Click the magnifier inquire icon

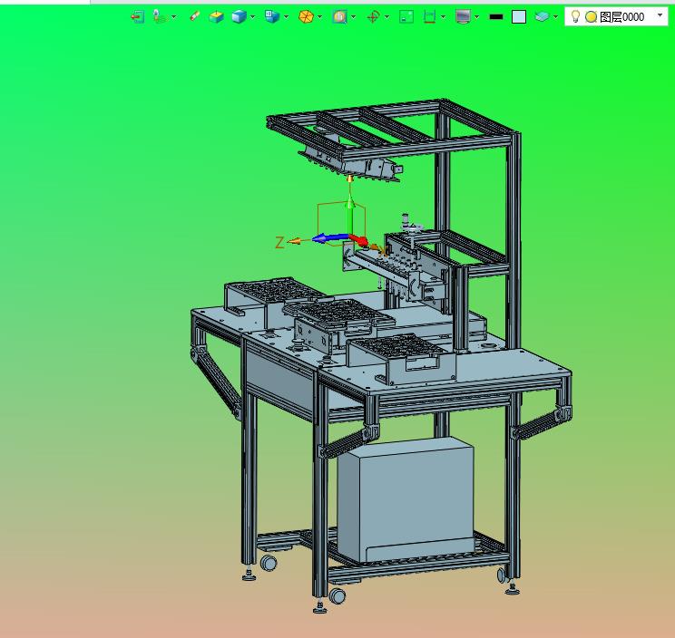(x=339, y=17)
